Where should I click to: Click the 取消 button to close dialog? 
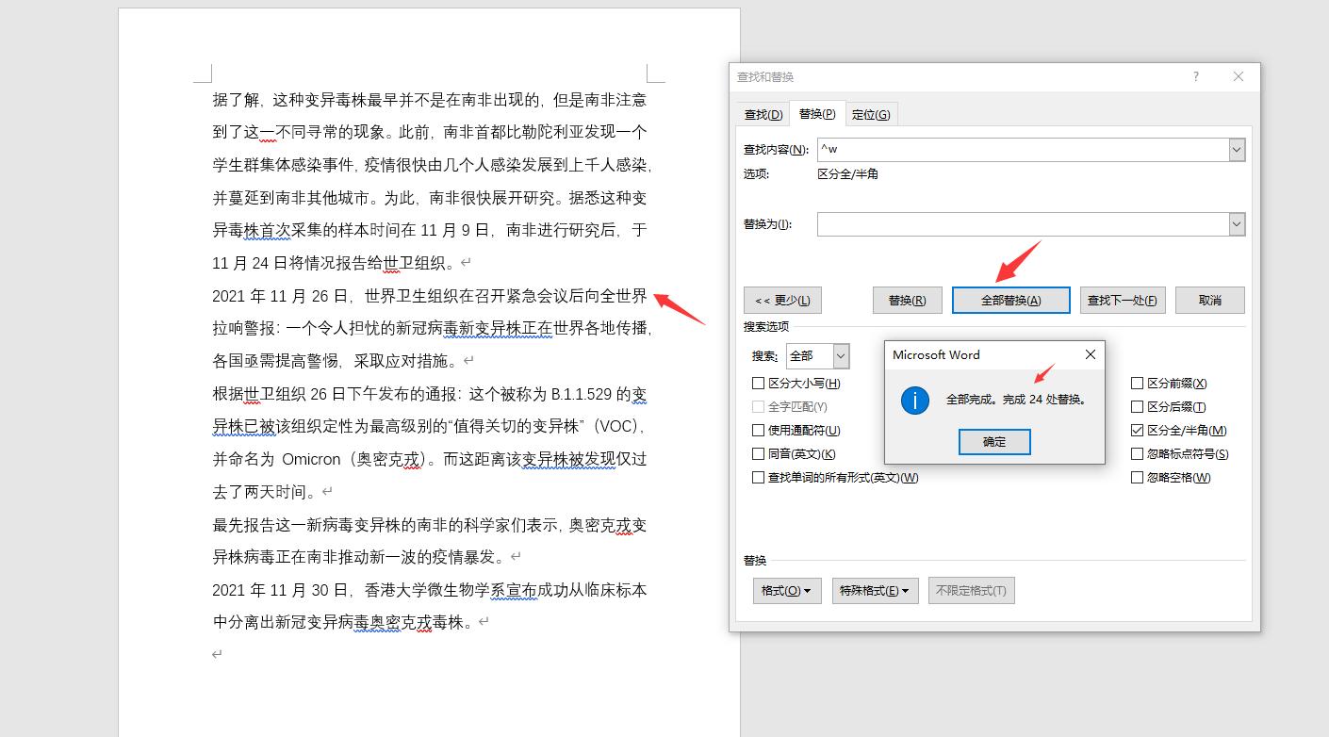(1212, 299)
